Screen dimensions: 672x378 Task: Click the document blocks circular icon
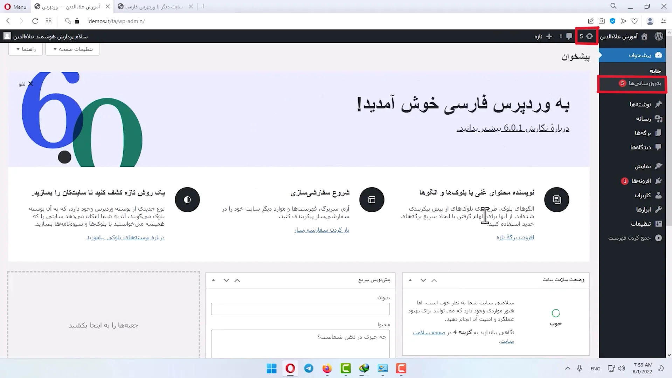[x=557, y=200]
